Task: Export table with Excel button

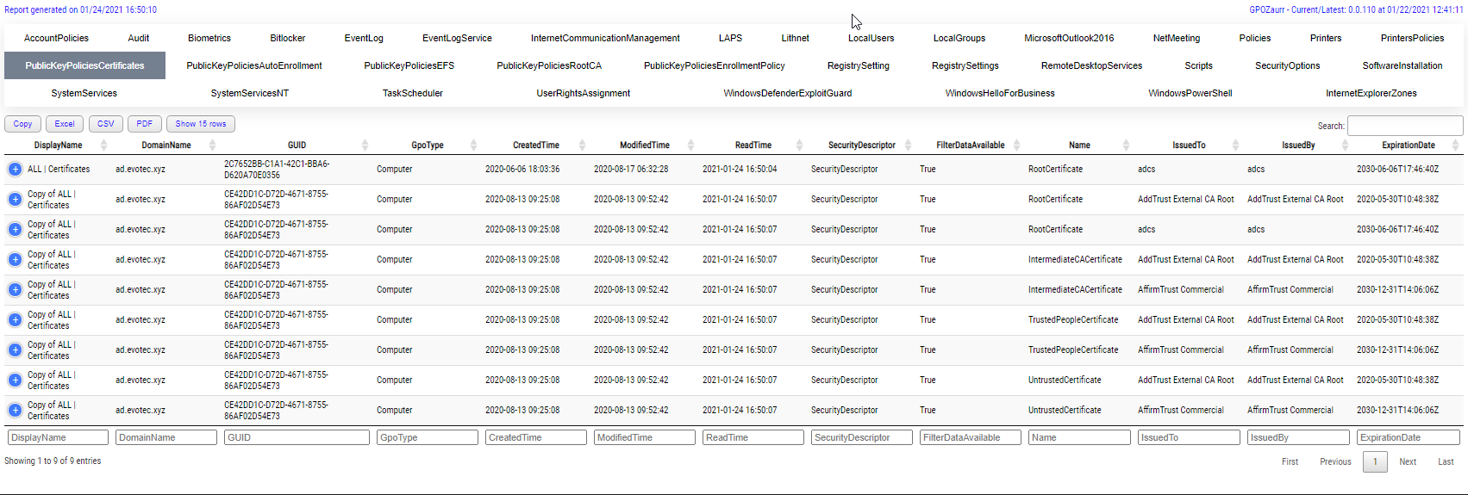Action: [x=65, y=124]
